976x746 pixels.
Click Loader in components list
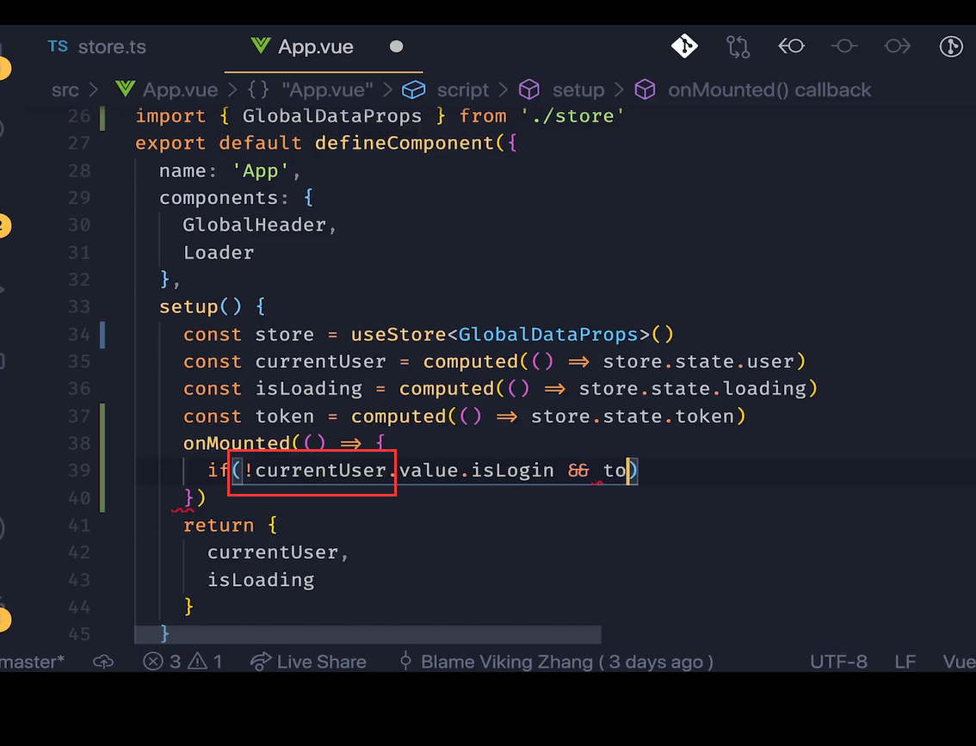[219, 252]
